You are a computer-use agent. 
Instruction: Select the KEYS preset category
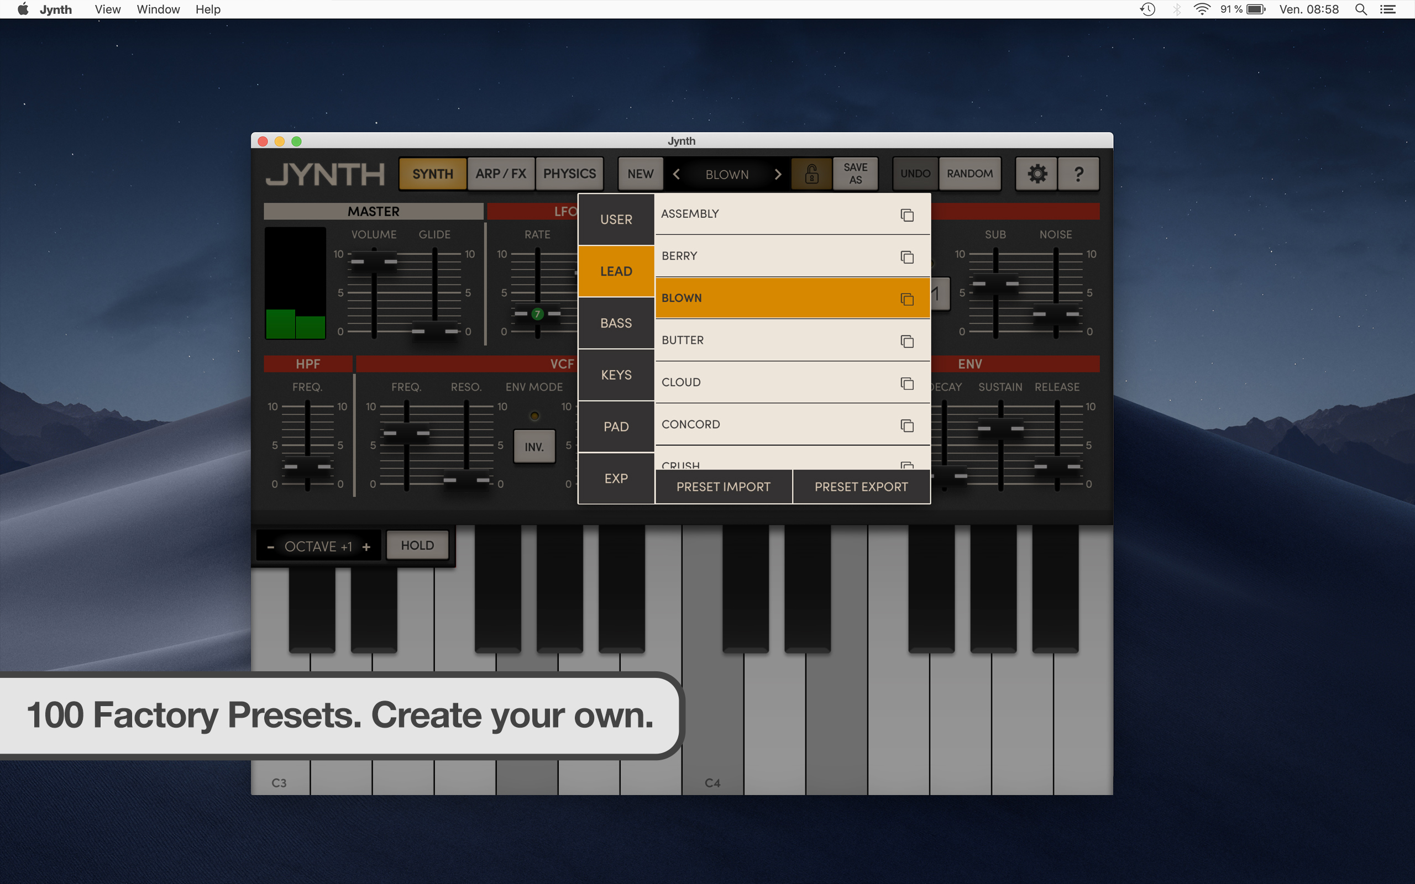click(x=616, y=375)
